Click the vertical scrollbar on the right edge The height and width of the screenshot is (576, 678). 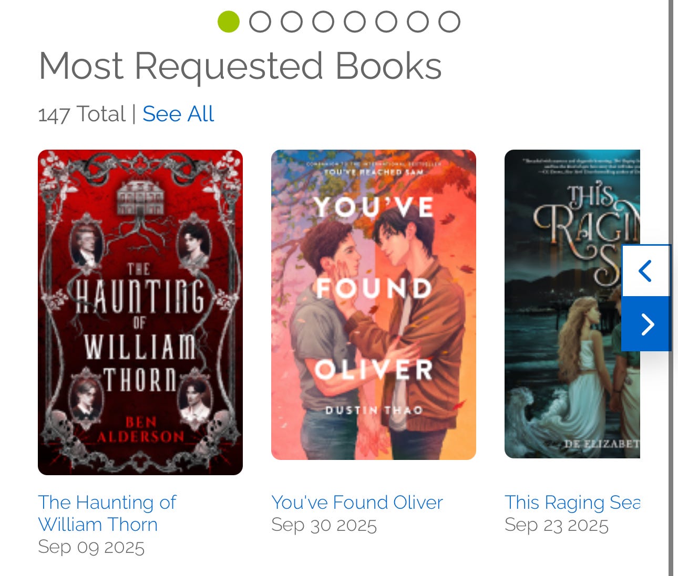(671, 288)
